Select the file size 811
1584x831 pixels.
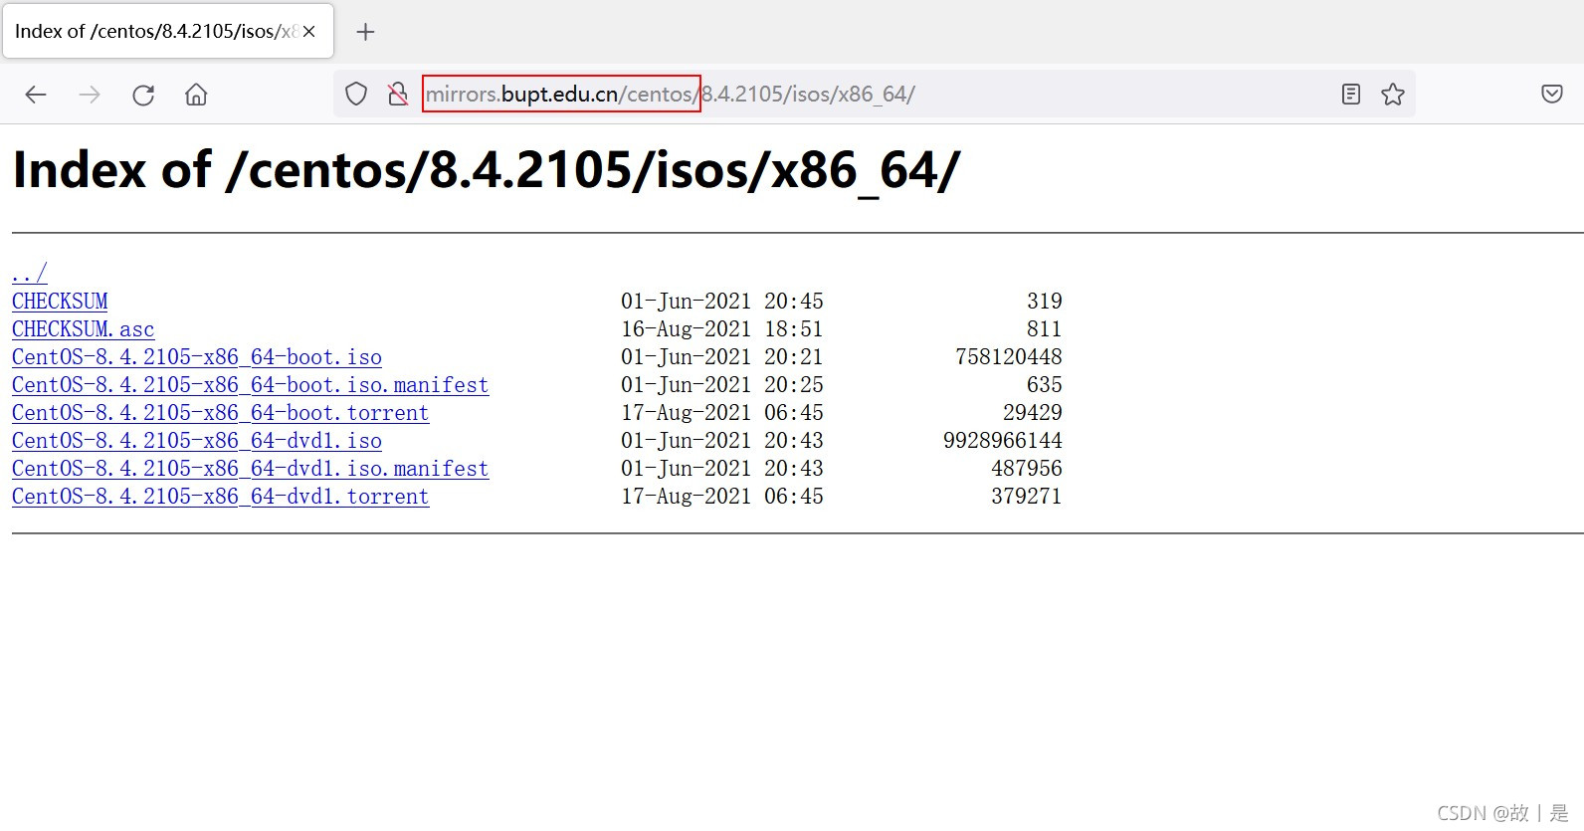tap(1045, 328)
